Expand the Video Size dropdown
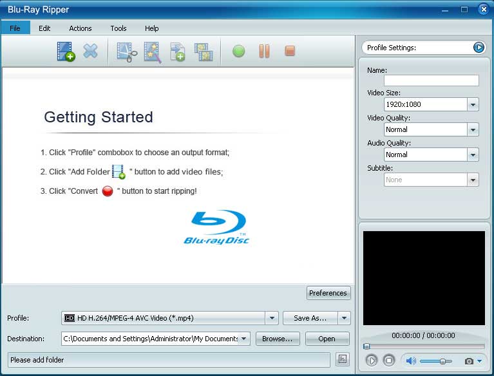Viewport: 494px width, 376px height. tap(473, 104)
